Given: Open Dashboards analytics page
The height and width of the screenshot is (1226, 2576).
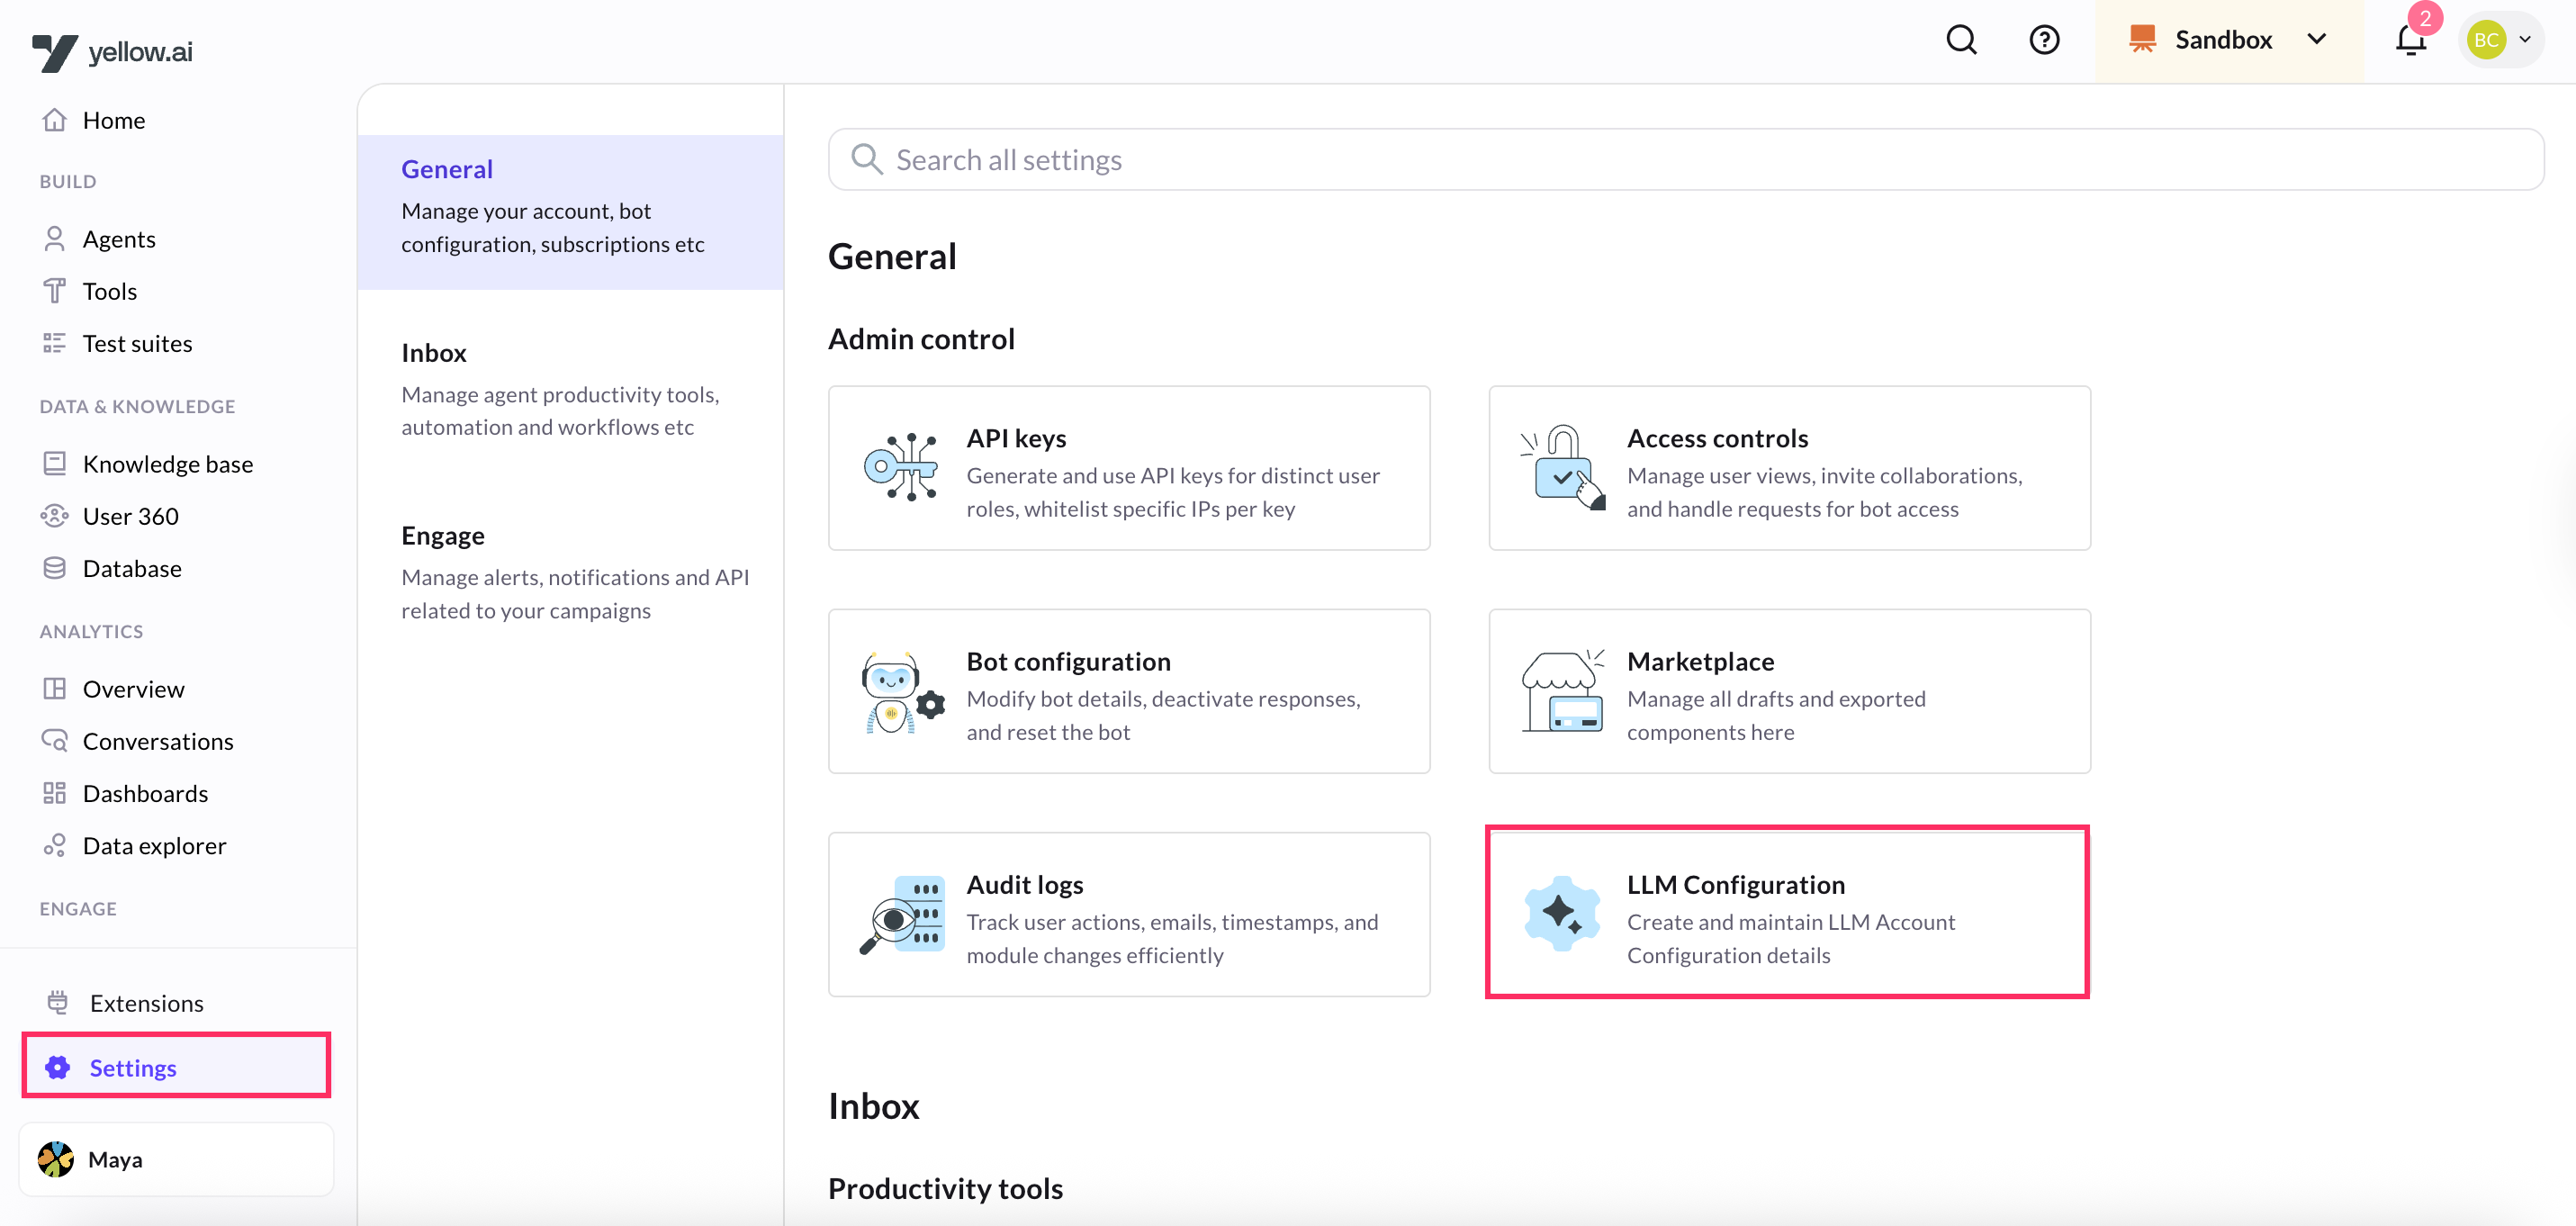Looking at the screenshot, I should click(145, 793).
